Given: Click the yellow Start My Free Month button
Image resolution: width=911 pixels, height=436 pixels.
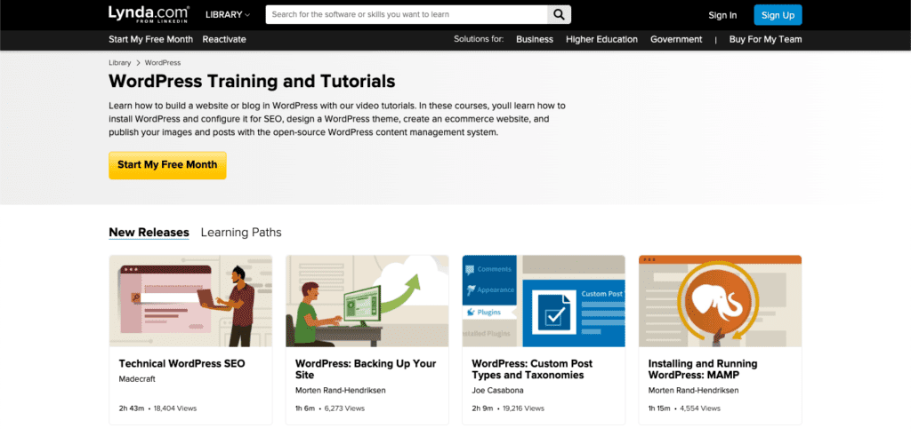Looking at the screenshot, I should pyautogui.click(x=167, y=165).
